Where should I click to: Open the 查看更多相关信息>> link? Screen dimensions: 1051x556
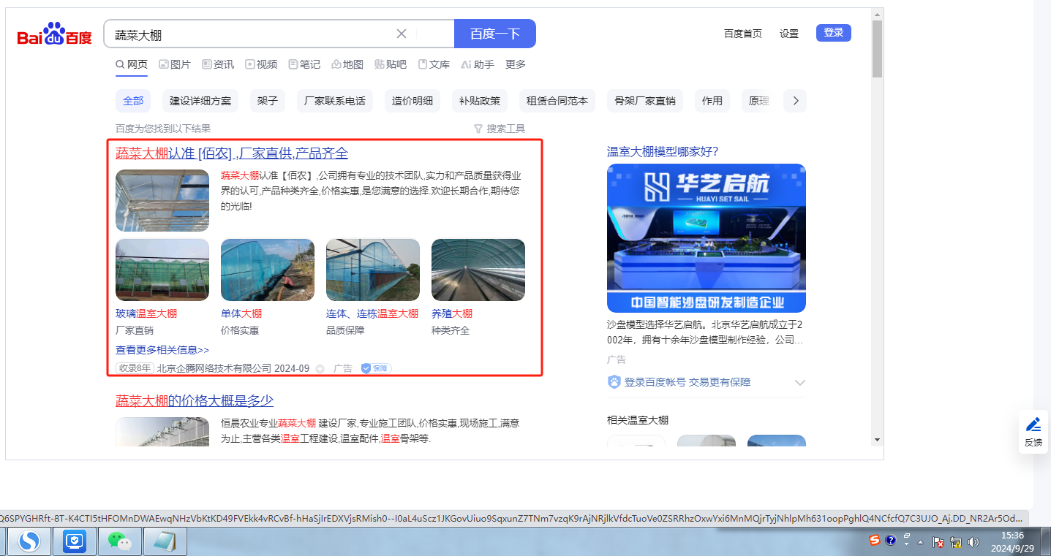pos(162,350)
